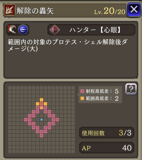Click the 使用回数 3/3 bar

coord(107,133)
